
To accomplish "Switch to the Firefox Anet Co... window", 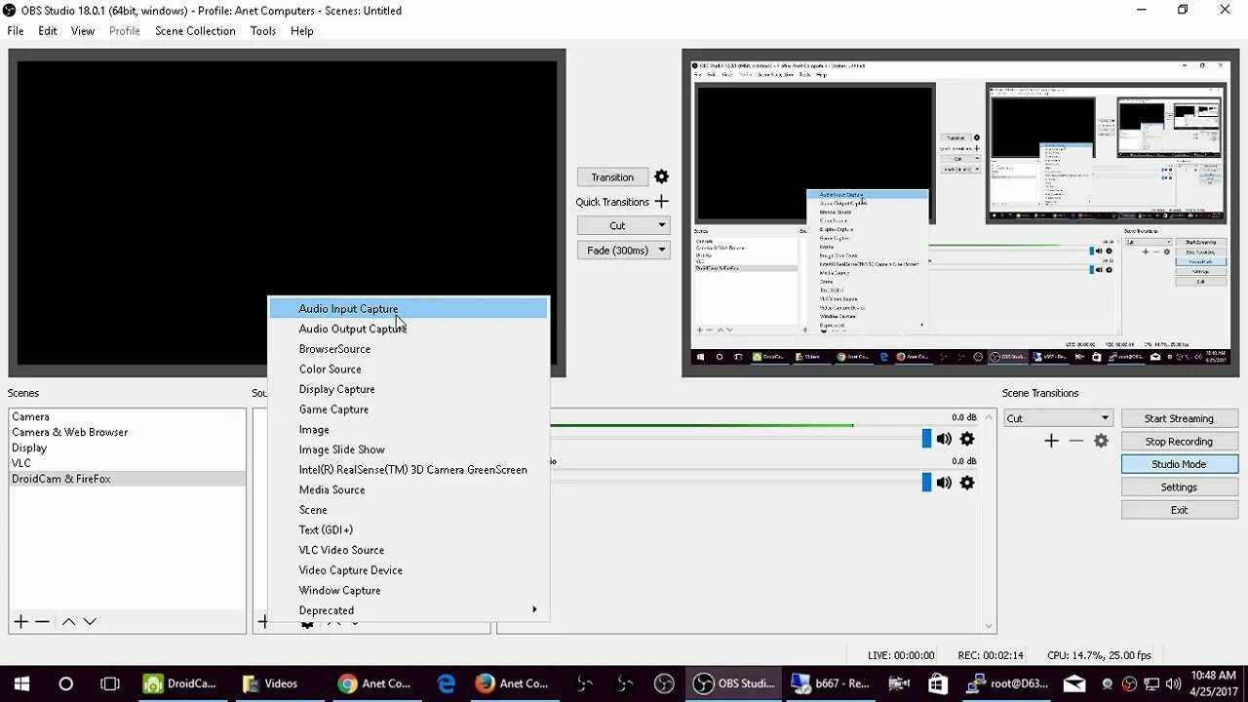I will click(x=512, y=683).
